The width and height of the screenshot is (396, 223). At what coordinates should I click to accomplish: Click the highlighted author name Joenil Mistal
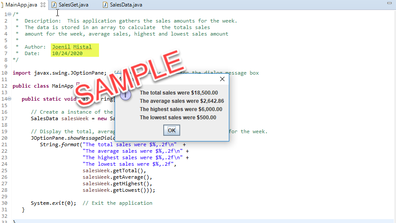[x=72, y=47]
